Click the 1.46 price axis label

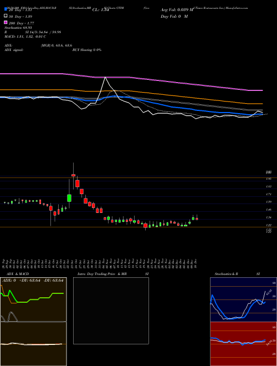268,210
